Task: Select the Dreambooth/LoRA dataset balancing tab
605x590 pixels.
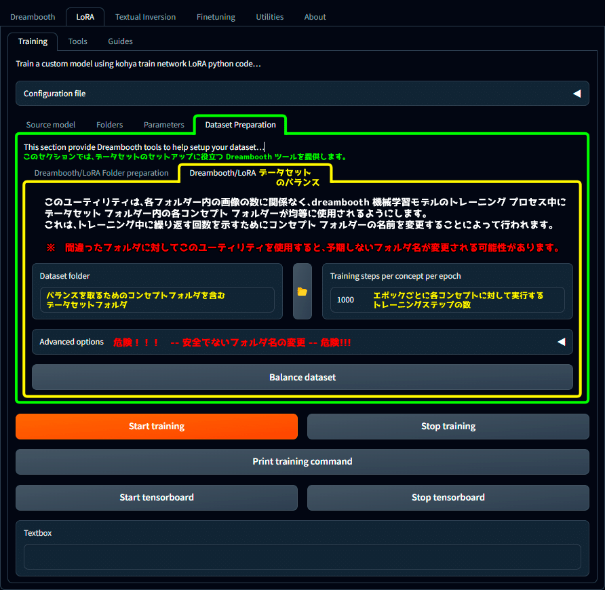Action: (254, 173)
